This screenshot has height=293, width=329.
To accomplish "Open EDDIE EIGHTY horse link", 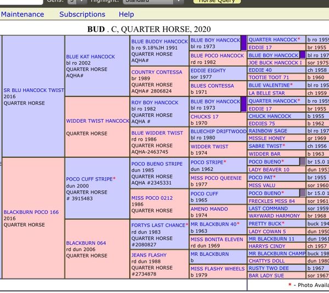I will coord(208,71).
